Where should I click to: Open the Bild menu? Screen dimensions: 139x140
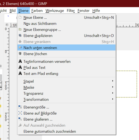pyautogui.click(x=13, y=10)
